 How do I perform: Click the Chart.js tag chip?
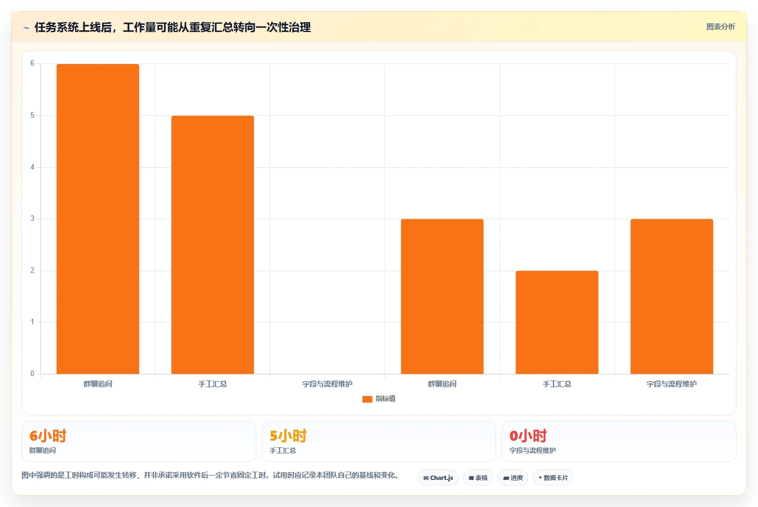pos(438,478)
